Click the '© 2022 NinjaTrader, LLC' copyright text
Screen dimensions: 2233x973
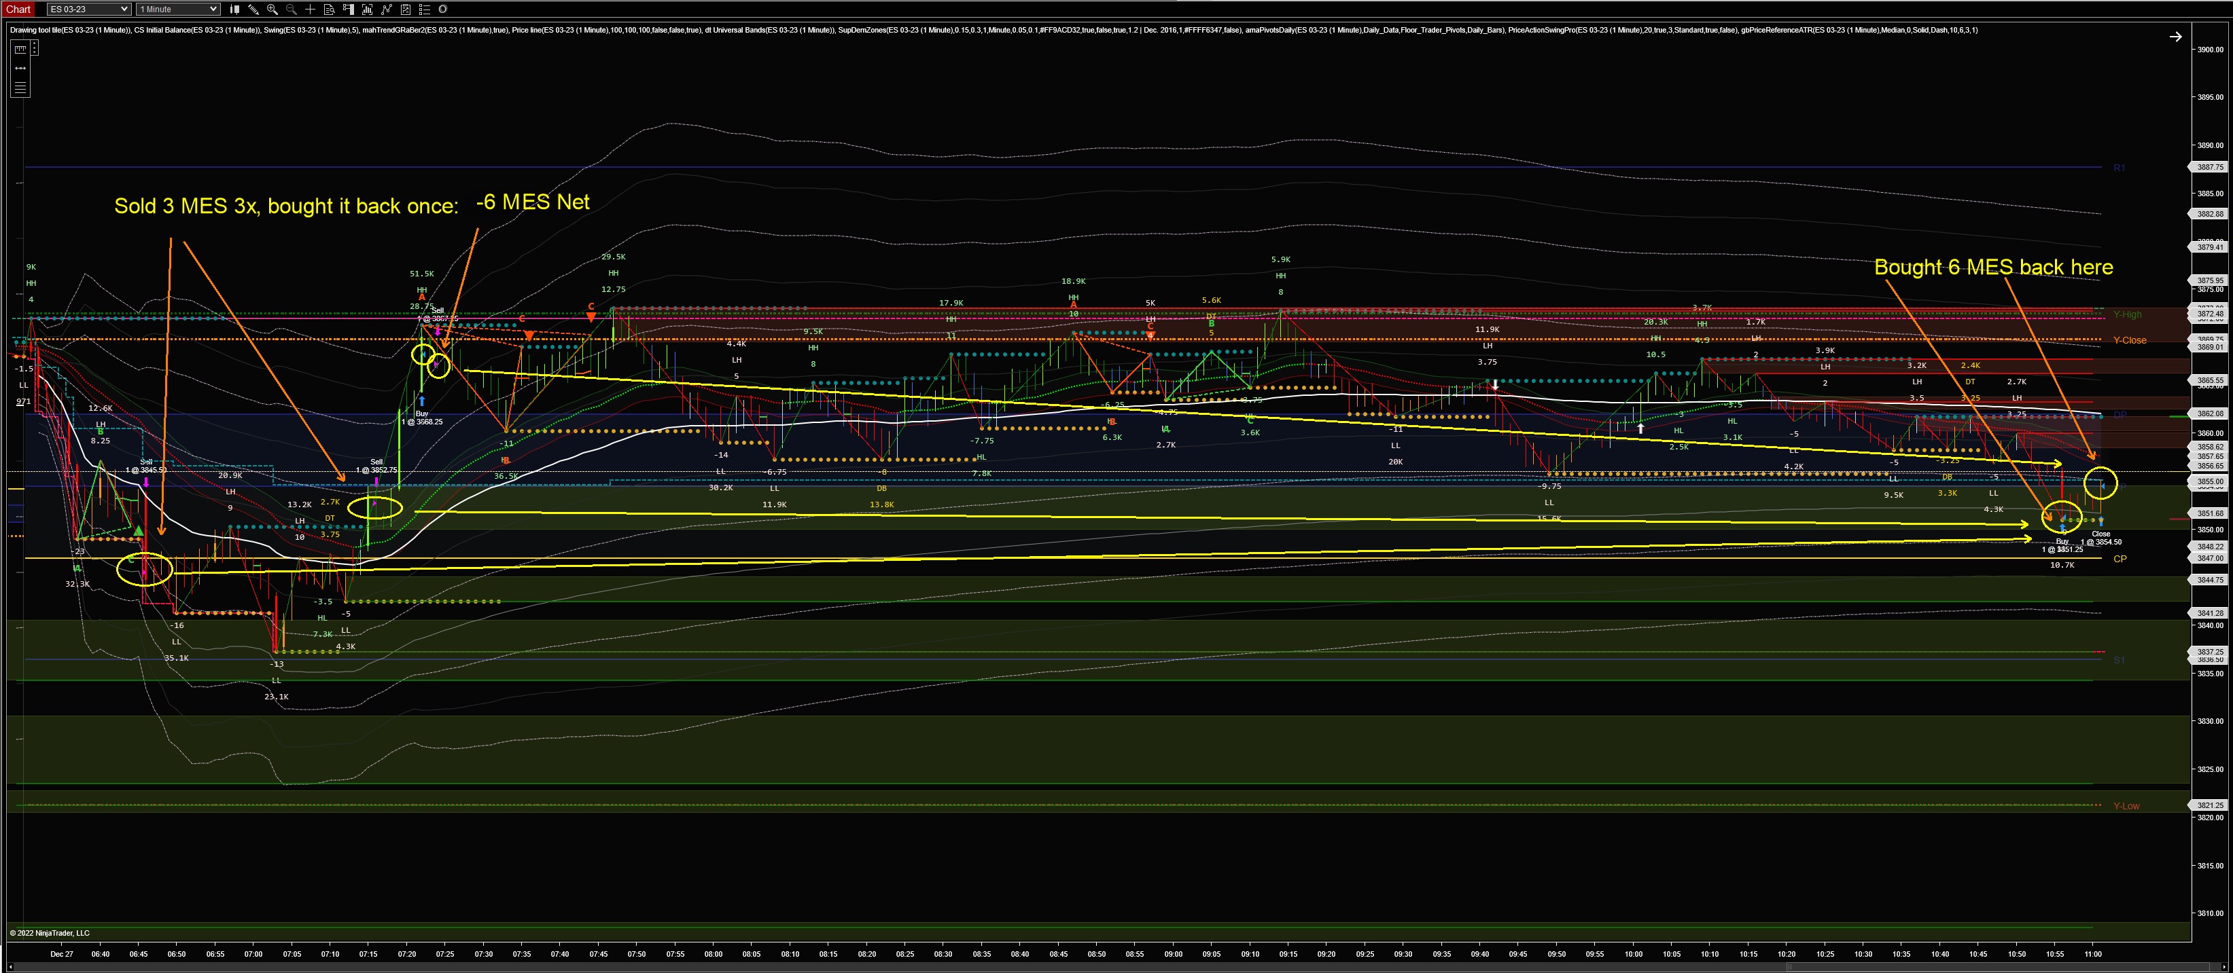pyautogui.click(x=50, y=933)
